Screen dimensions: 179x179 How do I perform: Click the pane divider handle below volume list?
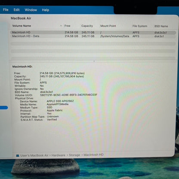click(x=94, y=61)
